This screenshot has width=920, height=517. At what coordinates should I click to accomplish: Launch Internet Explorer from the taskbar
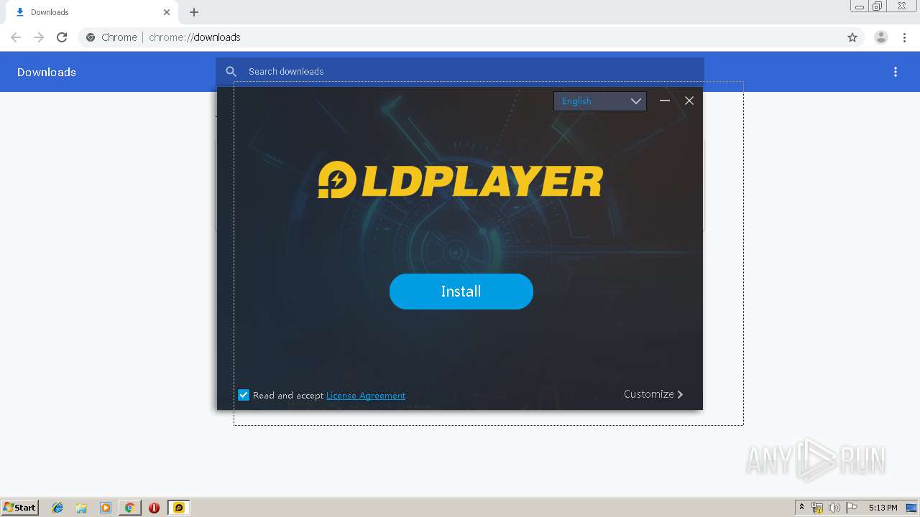tap(57, 508)
